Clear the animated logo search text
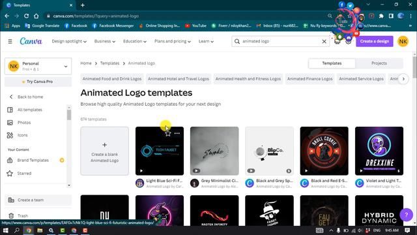Image resolution: width=417 pixels, height=235 pixels. pos(324,41)
